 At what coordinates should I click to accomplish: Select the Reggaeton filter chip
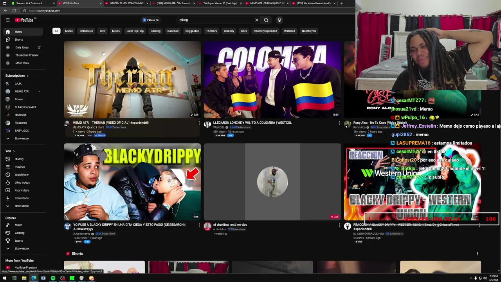click(x=192, y=31)
